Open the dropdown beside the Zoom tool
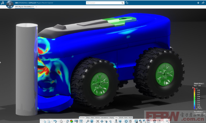 pos(113,121)
